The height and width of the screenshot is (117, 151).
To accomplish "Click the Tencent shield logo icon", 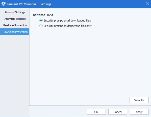I will pos(4,4).
